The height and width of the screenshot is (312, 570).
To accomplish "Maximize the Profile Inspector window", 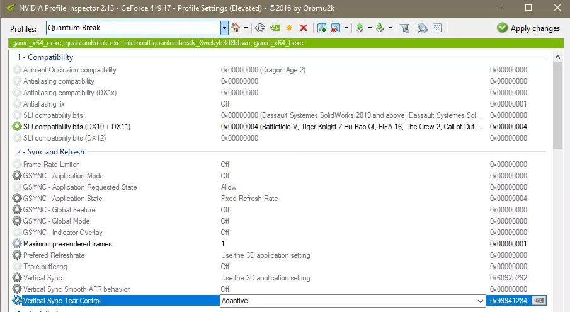I will [x=528, y=8].
